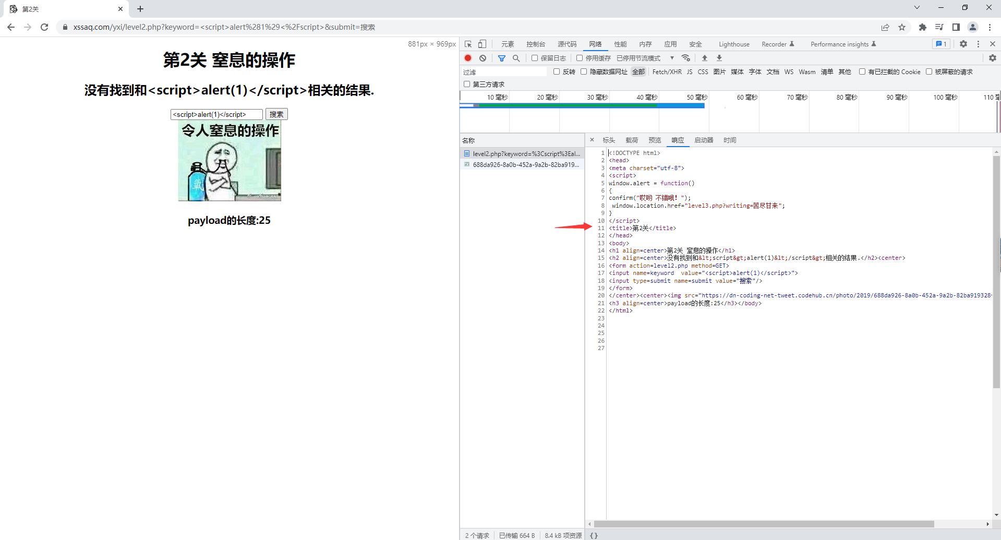This screenshot has width=1001, height=540.
Task: Stop recording network log (red dot)
Action: pos(468,58)
